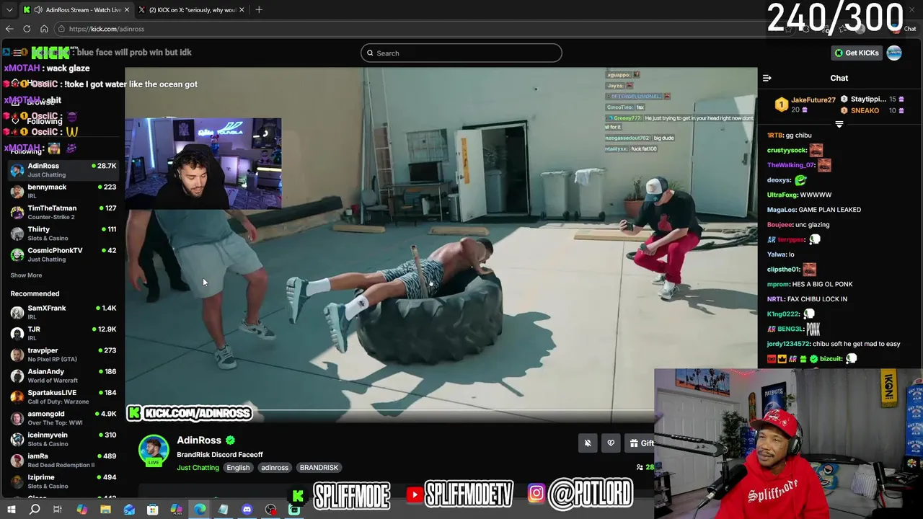Switch to the AdinRoss Stream tab
This screenshot has width=923, height=519.
click(76, 9)
